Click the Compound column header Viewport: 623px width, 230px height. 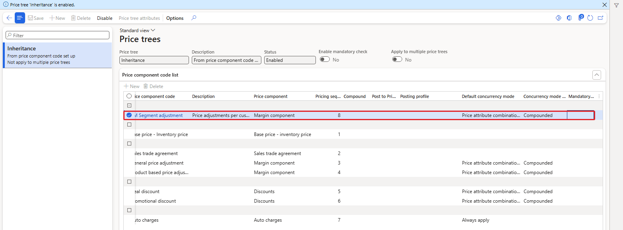[x=354, y=96]
